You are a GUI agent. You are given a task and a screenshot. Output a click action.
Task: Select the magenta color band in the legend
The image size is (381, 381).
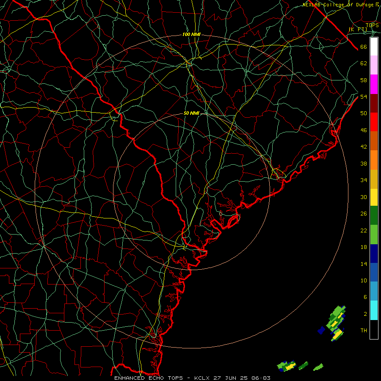(374, 84)
